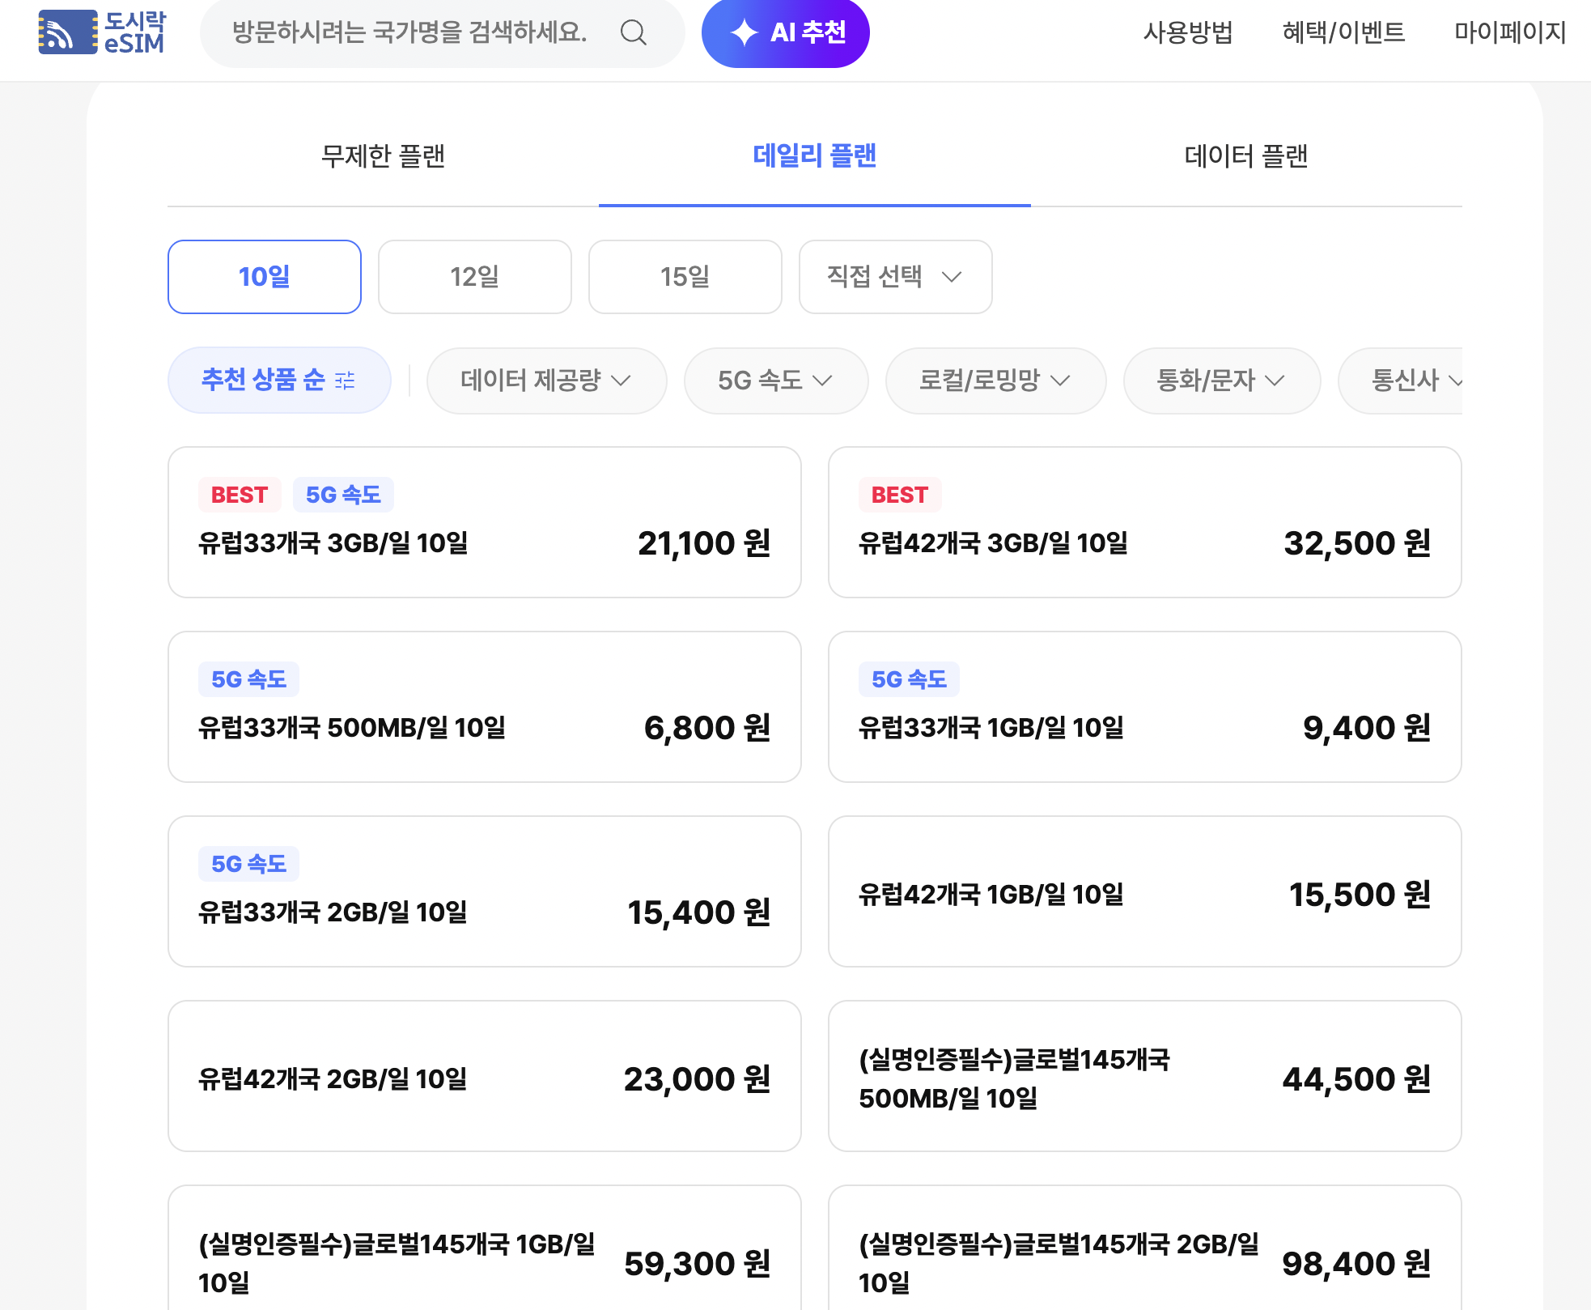This screenshot has height=1310, width=1591.
Task: Select 유럽33개국 3GB/일 10일 plan card
Action: pyautogui.click(x=484, y=522)
